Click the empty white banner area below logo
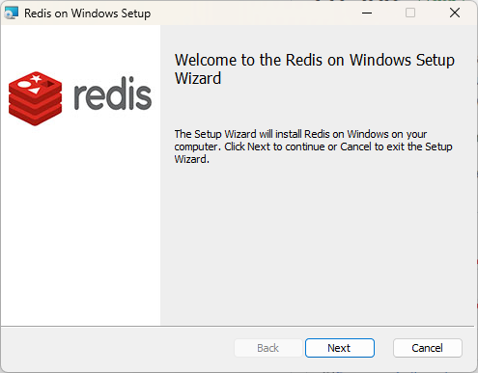This screenshot has height=373, width=478. point(80,225)
